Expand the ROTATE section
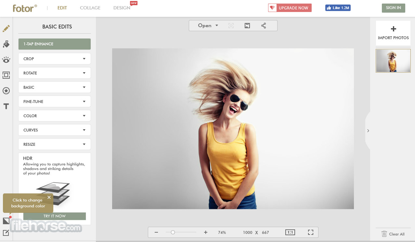This screenshot has width=415, height=242. (55, 73)
